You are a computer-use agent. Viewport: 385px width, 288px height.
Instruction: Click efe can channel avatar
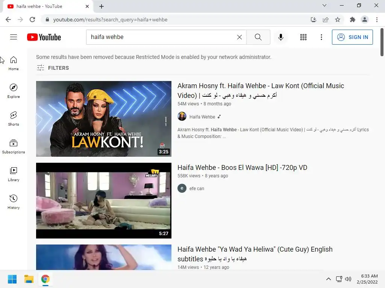182,188
